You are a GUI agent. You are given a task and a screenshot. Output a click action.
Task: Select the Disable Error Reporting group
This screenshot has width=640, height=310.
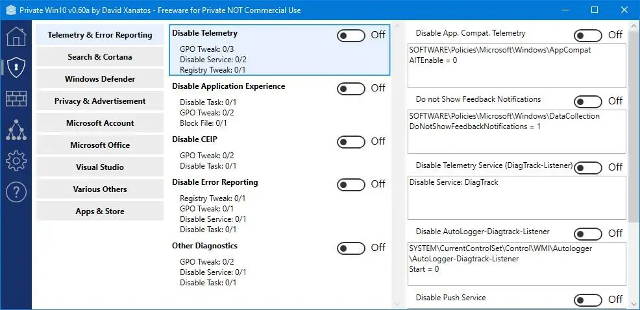coord(215,182)
